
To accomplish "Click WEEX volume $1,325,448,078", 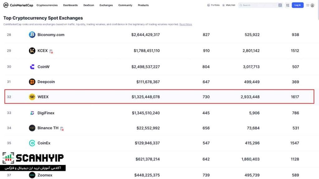I will [x=146, y=97].
